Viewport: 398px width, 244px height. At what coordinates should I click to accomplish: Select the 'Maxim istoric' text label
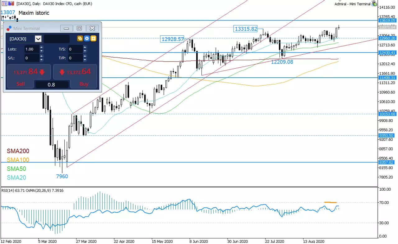coord(34,13)
